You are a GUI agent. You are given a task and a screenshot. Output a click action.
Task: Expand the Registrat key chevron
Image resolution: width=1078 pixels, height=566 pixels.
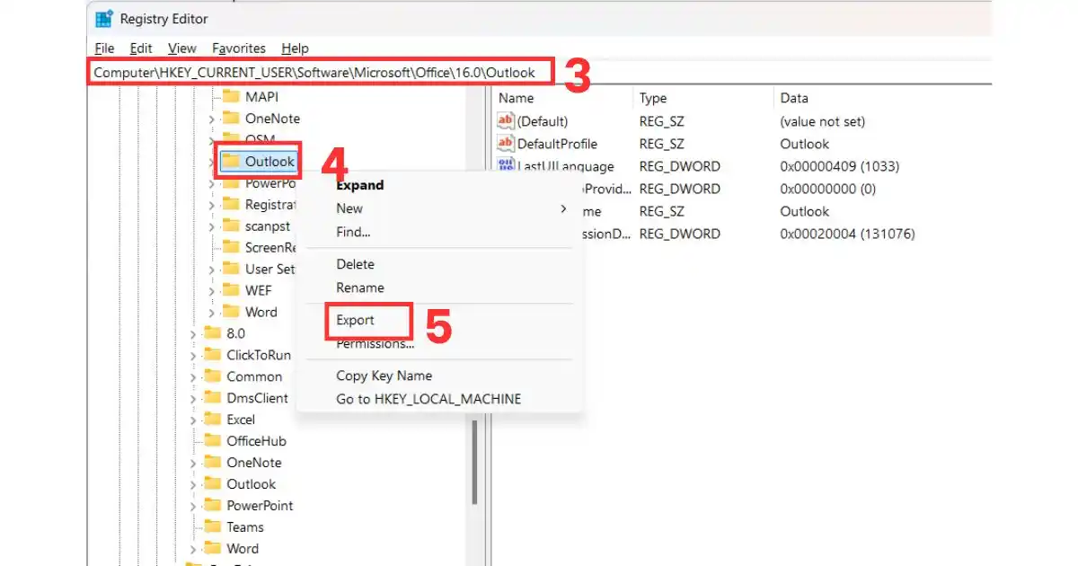point(211,205)
